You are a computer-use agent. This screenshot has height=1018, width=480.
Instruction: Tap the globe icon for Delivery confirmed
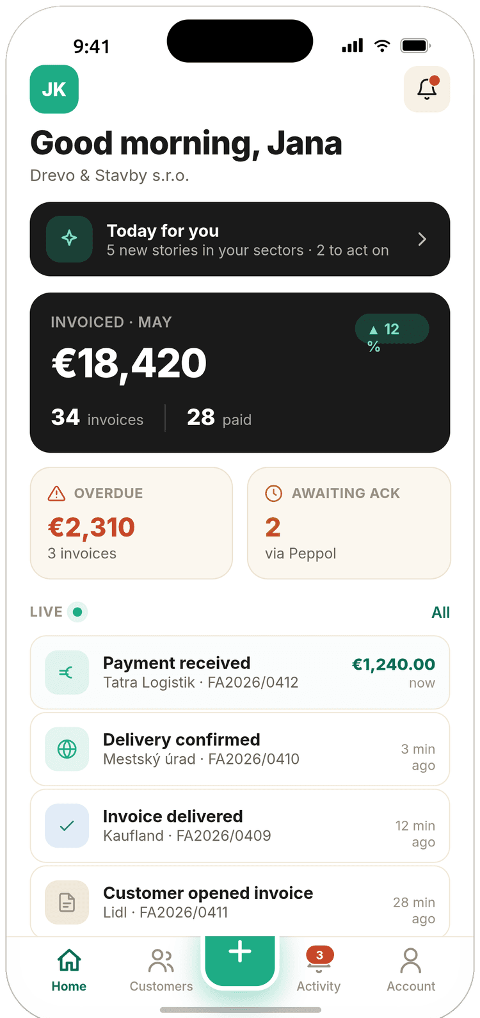pyautogui.click(x=67, y=749)
